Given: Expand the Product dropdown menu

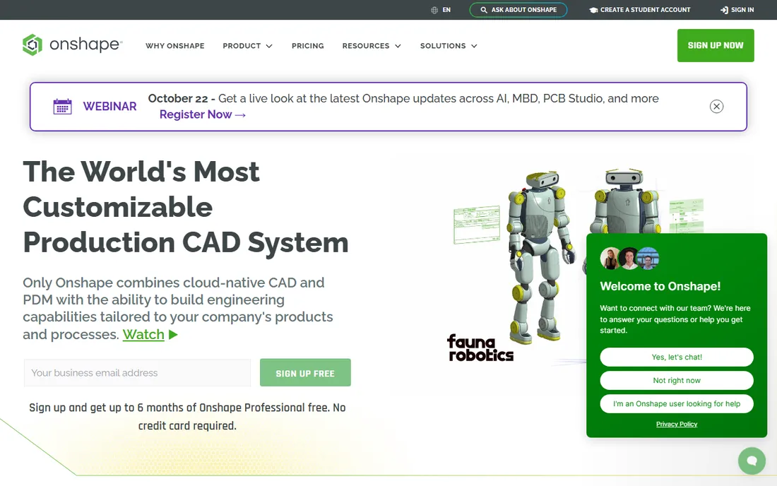Looking at the screenshot, I should (x=248, y=46).
